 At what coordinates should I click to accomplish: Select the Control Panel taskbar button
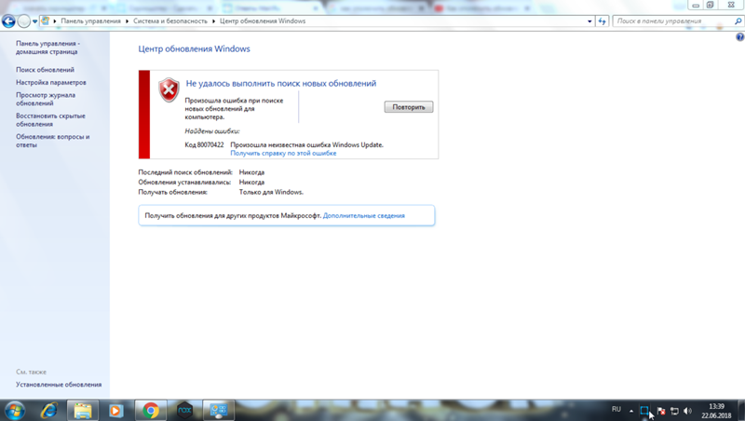coord(219,411)
